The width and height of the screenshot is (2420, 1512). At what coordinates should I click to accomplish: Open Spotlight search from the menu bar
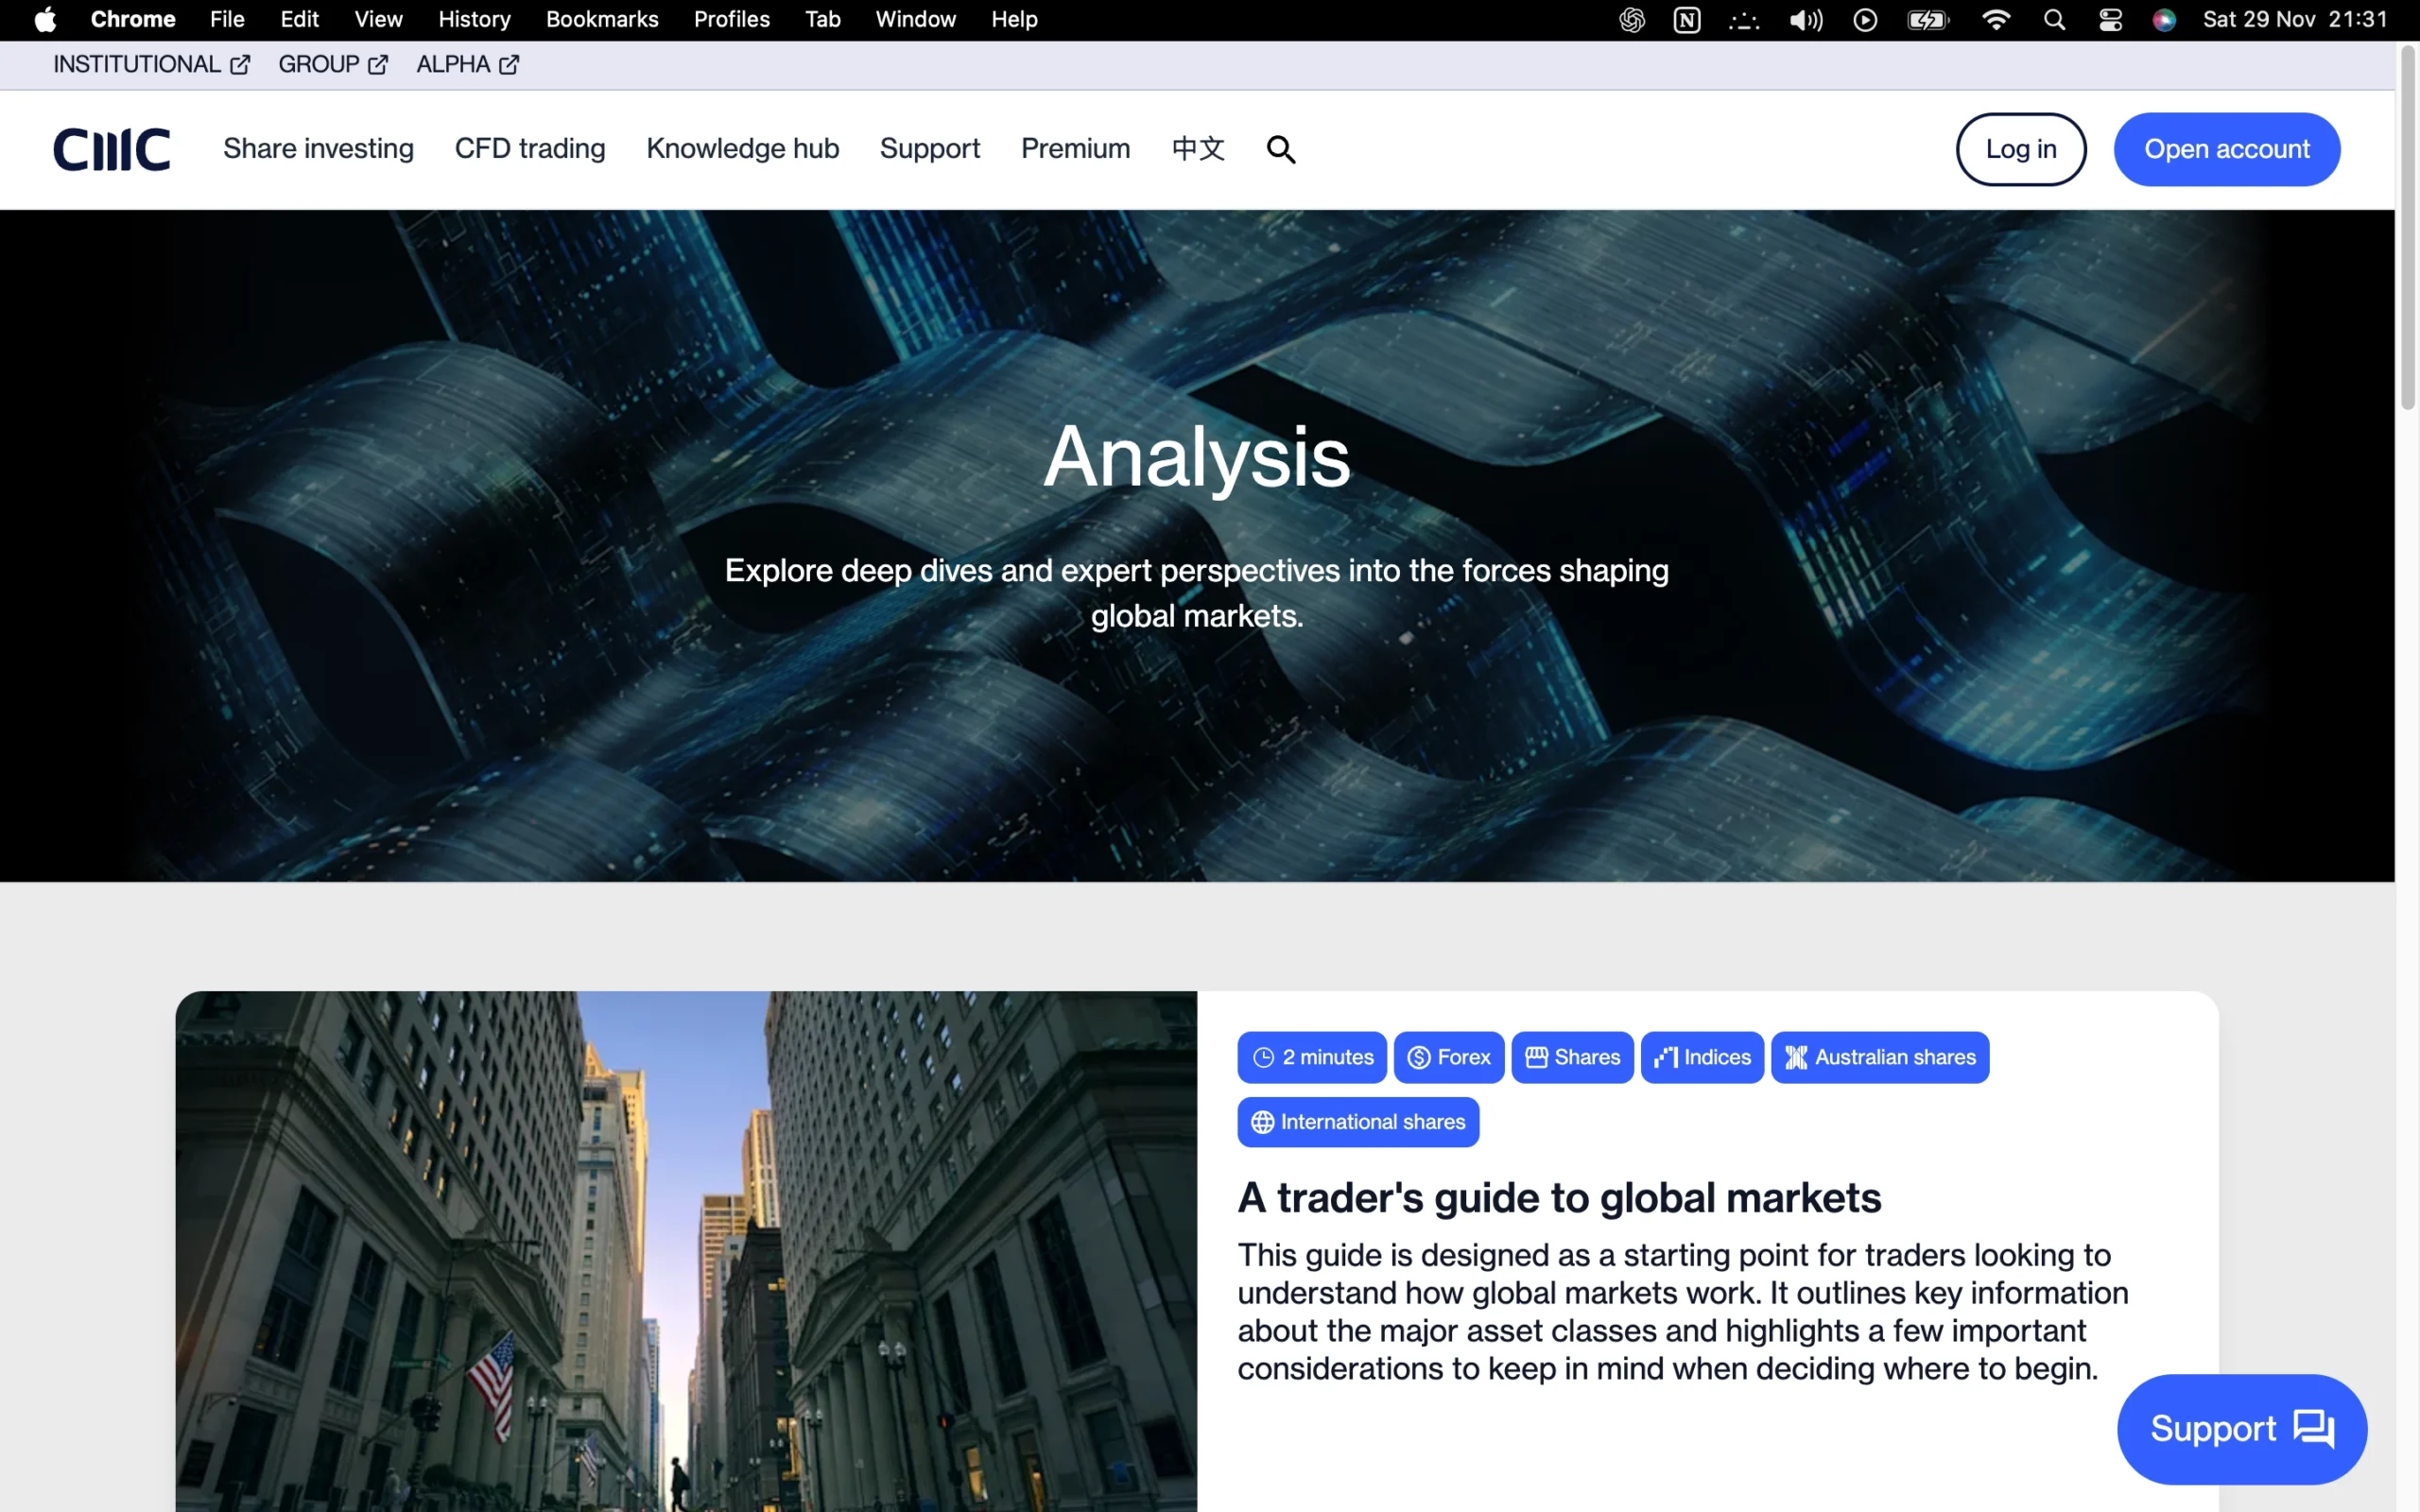coord(2054,19)
